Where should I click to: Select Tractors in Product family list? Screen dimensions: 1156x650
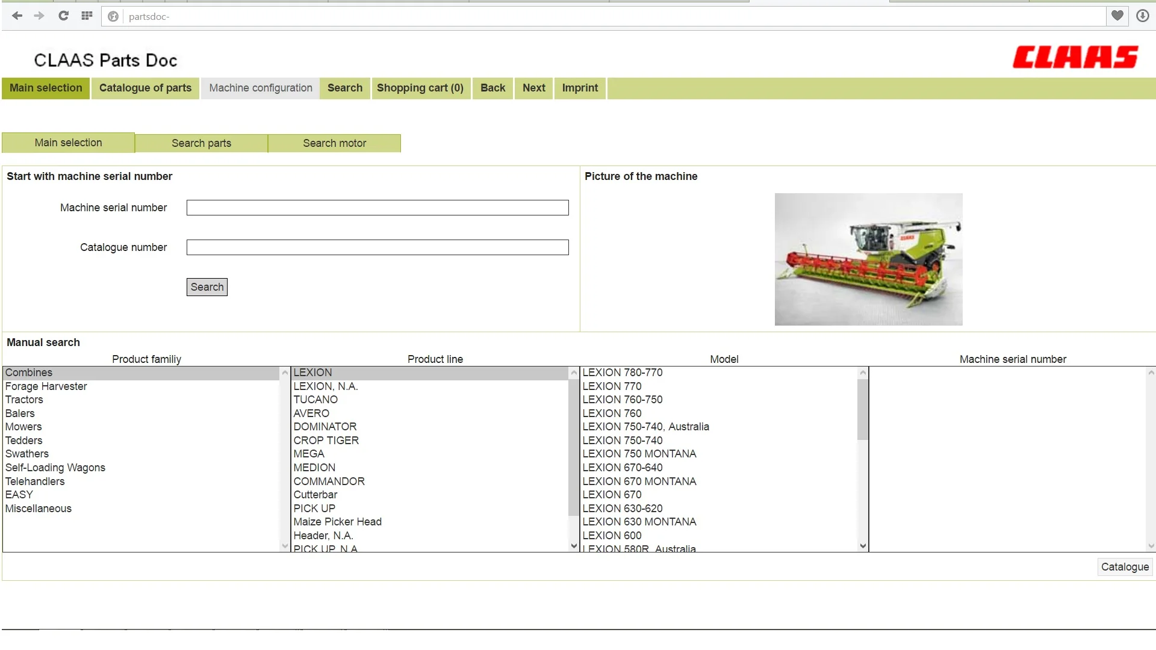point(24,400)
